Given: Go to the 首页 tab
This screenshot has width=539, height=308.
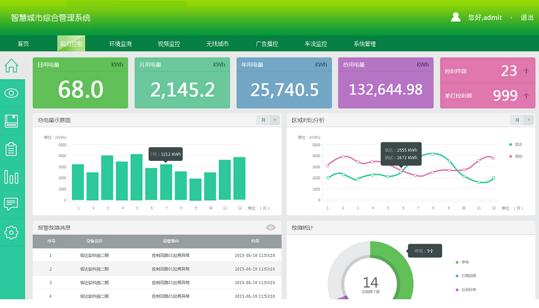Looking at the screenshot, I should coord(23,44).
